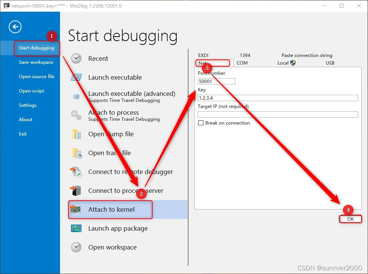
Task: Click the Launch app package icon
Action: click(x=77, y=228)
